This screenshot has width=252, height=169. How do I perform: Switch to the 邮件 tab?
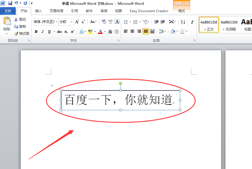point(89,11)
